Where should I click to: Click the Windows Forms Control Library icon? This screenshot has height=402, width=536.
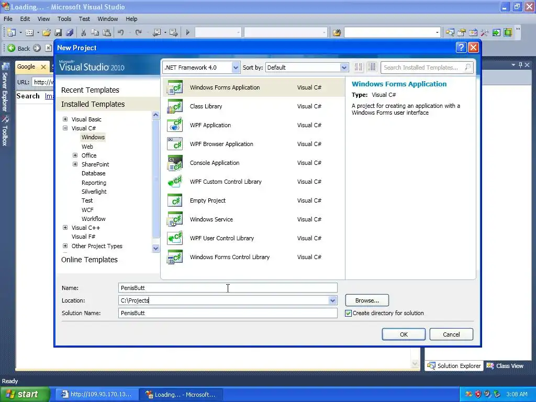point(175,257)
